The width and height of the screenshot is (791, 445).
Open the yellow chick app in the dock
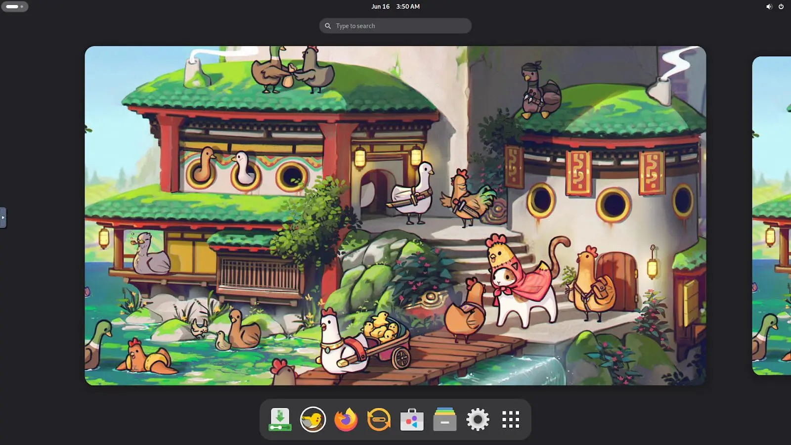coord(313,419)
